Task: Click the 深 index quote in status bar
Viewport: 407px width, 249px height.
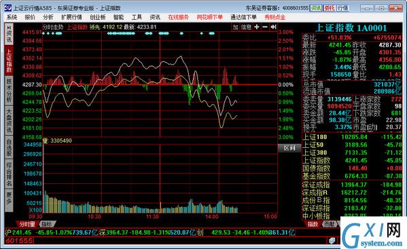Action: click(x=147, y=233)
